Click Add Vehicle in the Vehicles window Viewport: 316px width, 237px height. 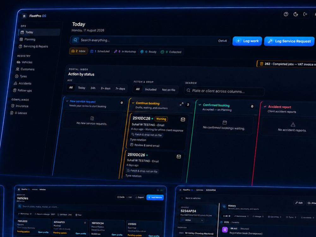tap(155, 197)
